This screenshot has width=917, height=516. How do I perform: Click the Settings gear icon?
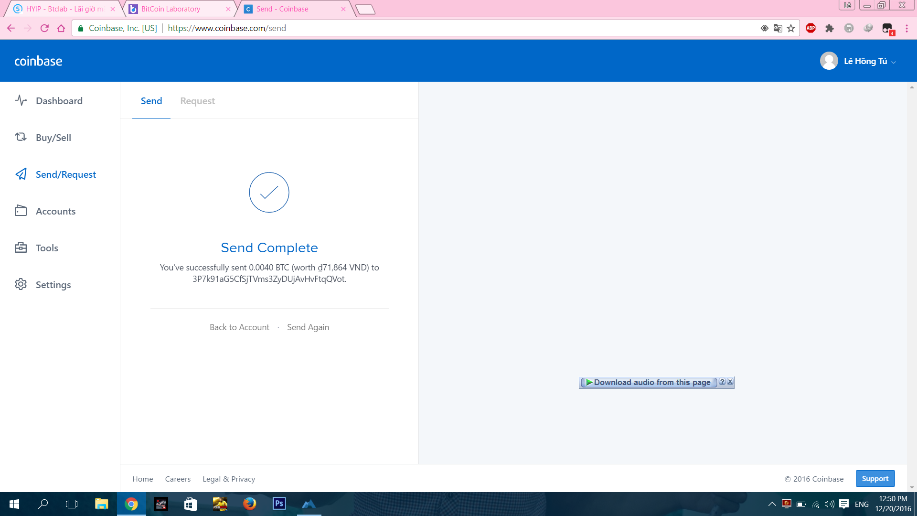coord(21,284)
